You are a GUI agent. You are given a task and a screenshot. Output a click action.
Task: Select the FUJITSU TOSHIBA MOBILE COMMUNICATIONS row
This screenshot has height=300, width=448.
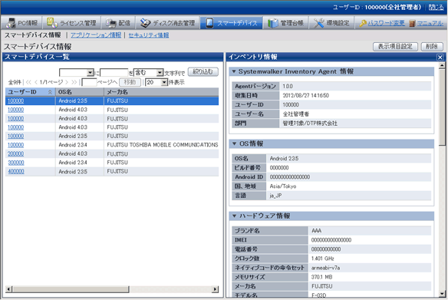coord(112,145)
